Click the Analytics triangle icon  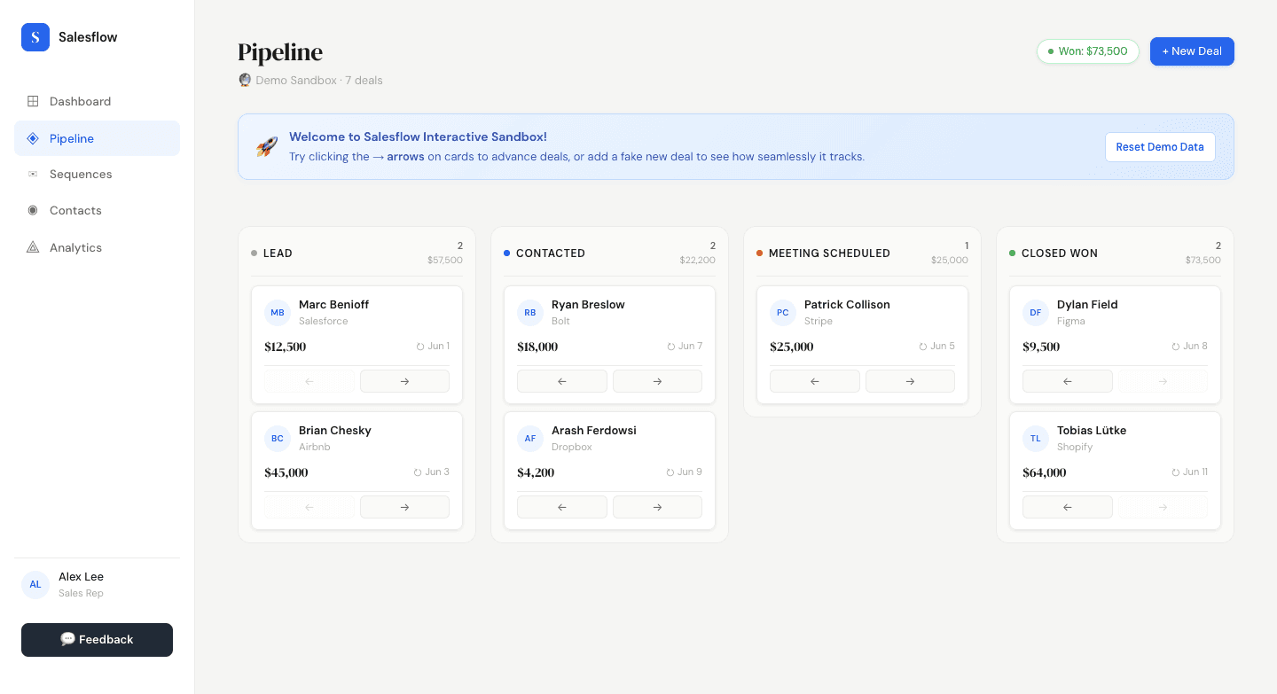[x=33, y=247]
